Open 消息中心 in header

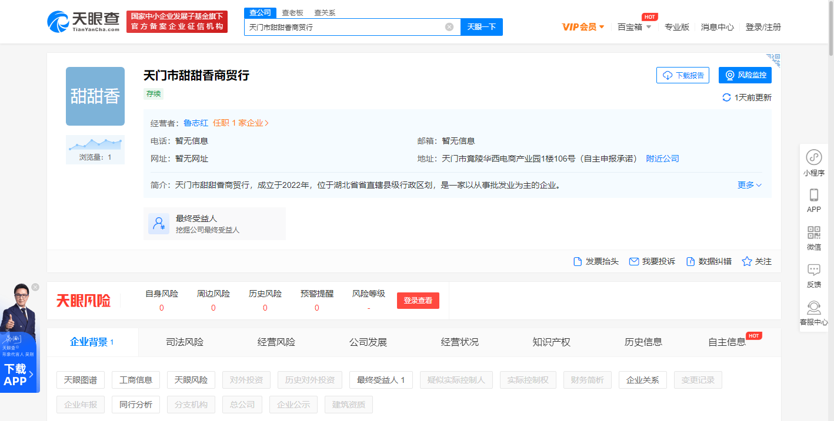tap(717, 27)
